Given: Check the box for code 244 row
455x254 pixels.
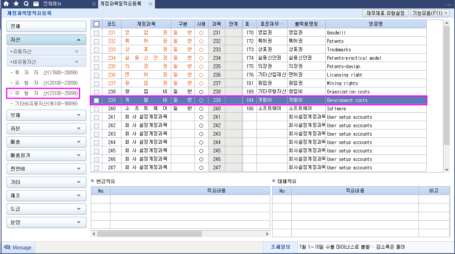Looking at the screenshot, I should [96, 143].
